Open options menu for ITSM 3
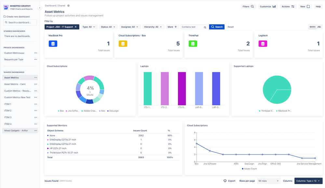Image resolution: width=325 pixels, height=188 pixels. point(36,117)
